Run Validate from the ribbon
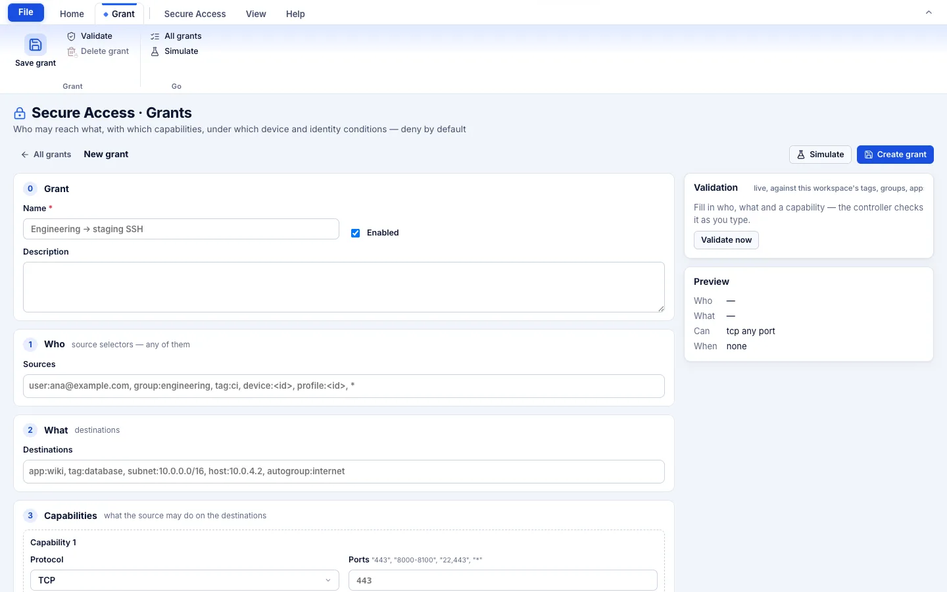Screen dimensions: 947x592 pos(90,36)
